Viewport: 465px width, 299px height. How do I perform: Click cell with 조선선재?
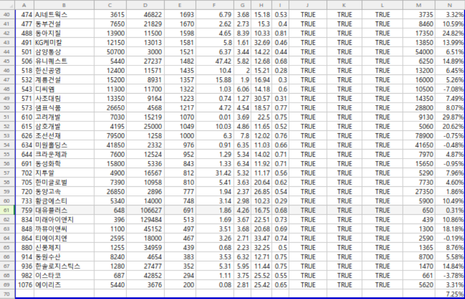click(64, 136)
